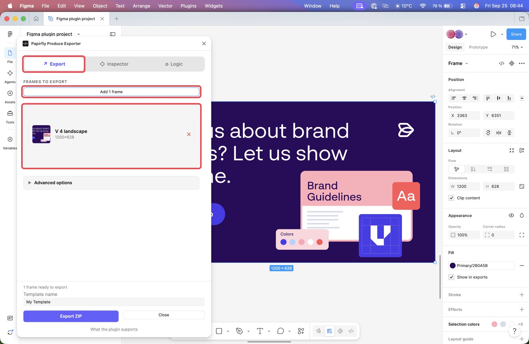
Task: Remove V 4 landscape frame with red X
Action: click(189, 134)
